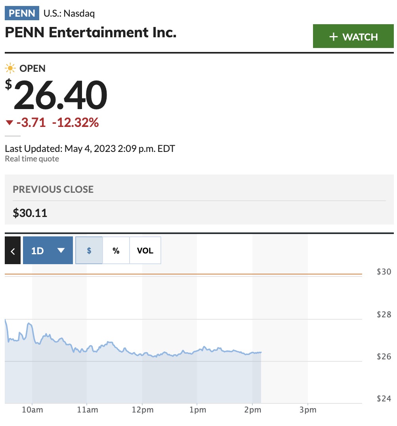Click the blue PENN ticker badge
Screen dimensions: 397x426
[22, 13]
